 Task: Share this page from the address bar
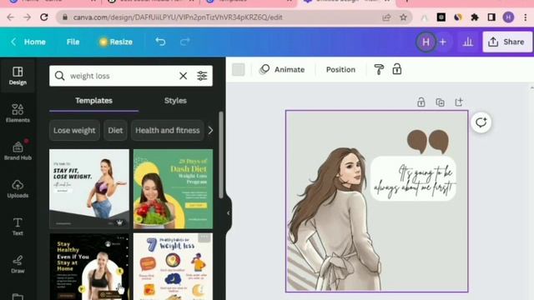coord(386,17)
